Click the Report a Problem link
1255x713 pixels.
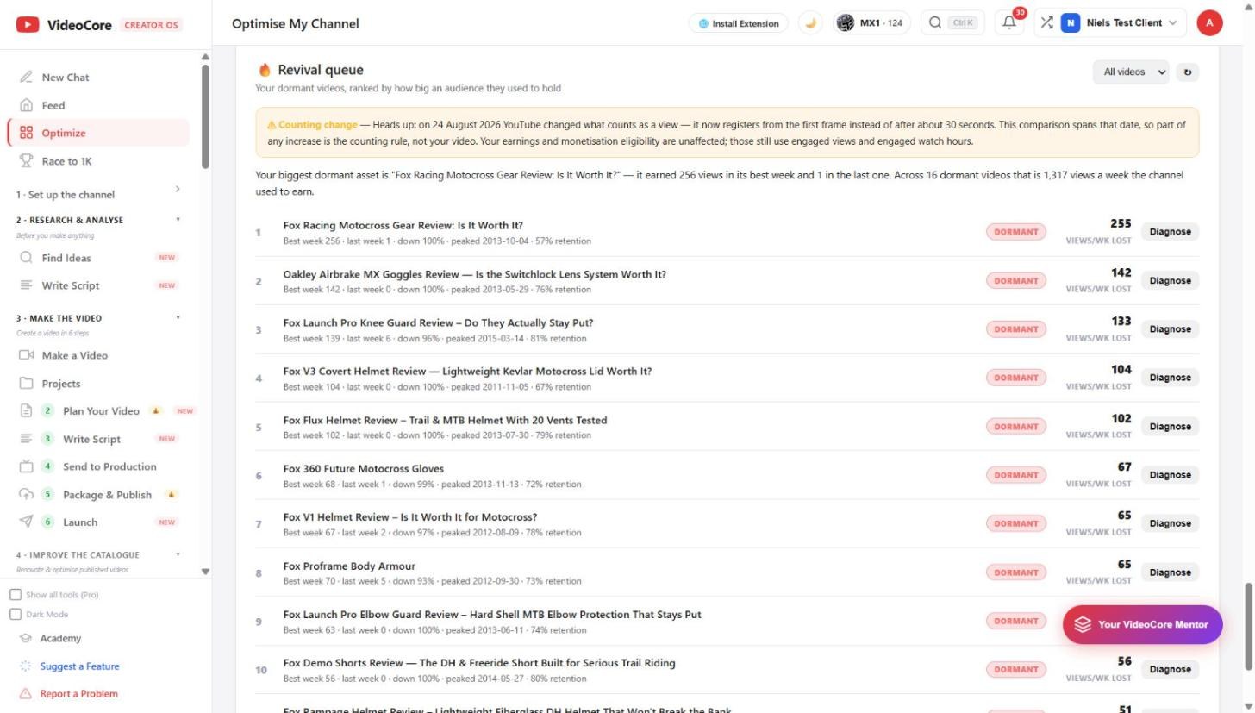click(x=78, y=694)
